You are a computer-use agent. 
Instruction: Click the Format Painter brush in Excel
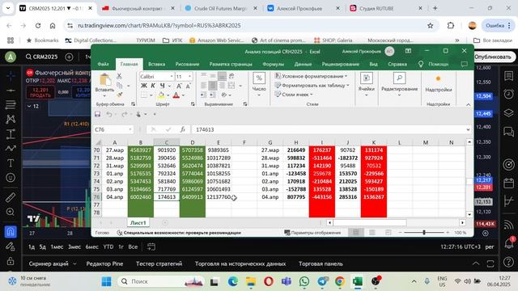tap(119, 95)
